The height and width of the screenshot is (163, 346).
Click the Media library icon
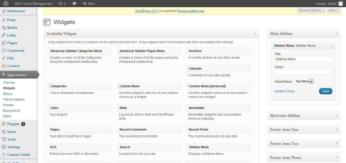coord(4,28)
